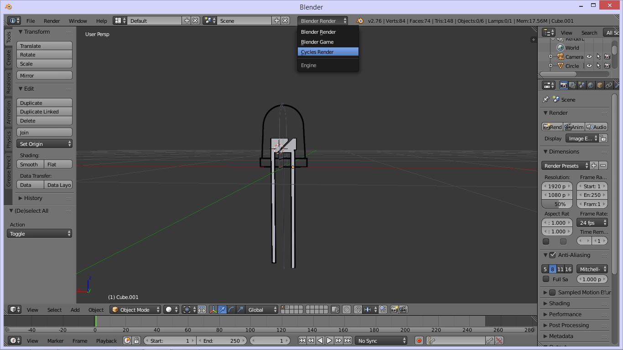This screenshot has height=350, width=623.
Task: Click the Mirror button
Action: click(45, 75)
